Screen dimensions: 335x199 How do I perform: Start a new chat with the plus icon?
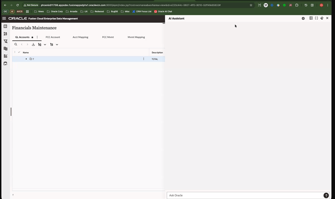click(x=303, y=19)
